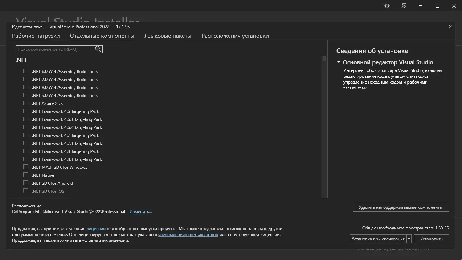Open the install mode dropdown arrow

point(409,239)
